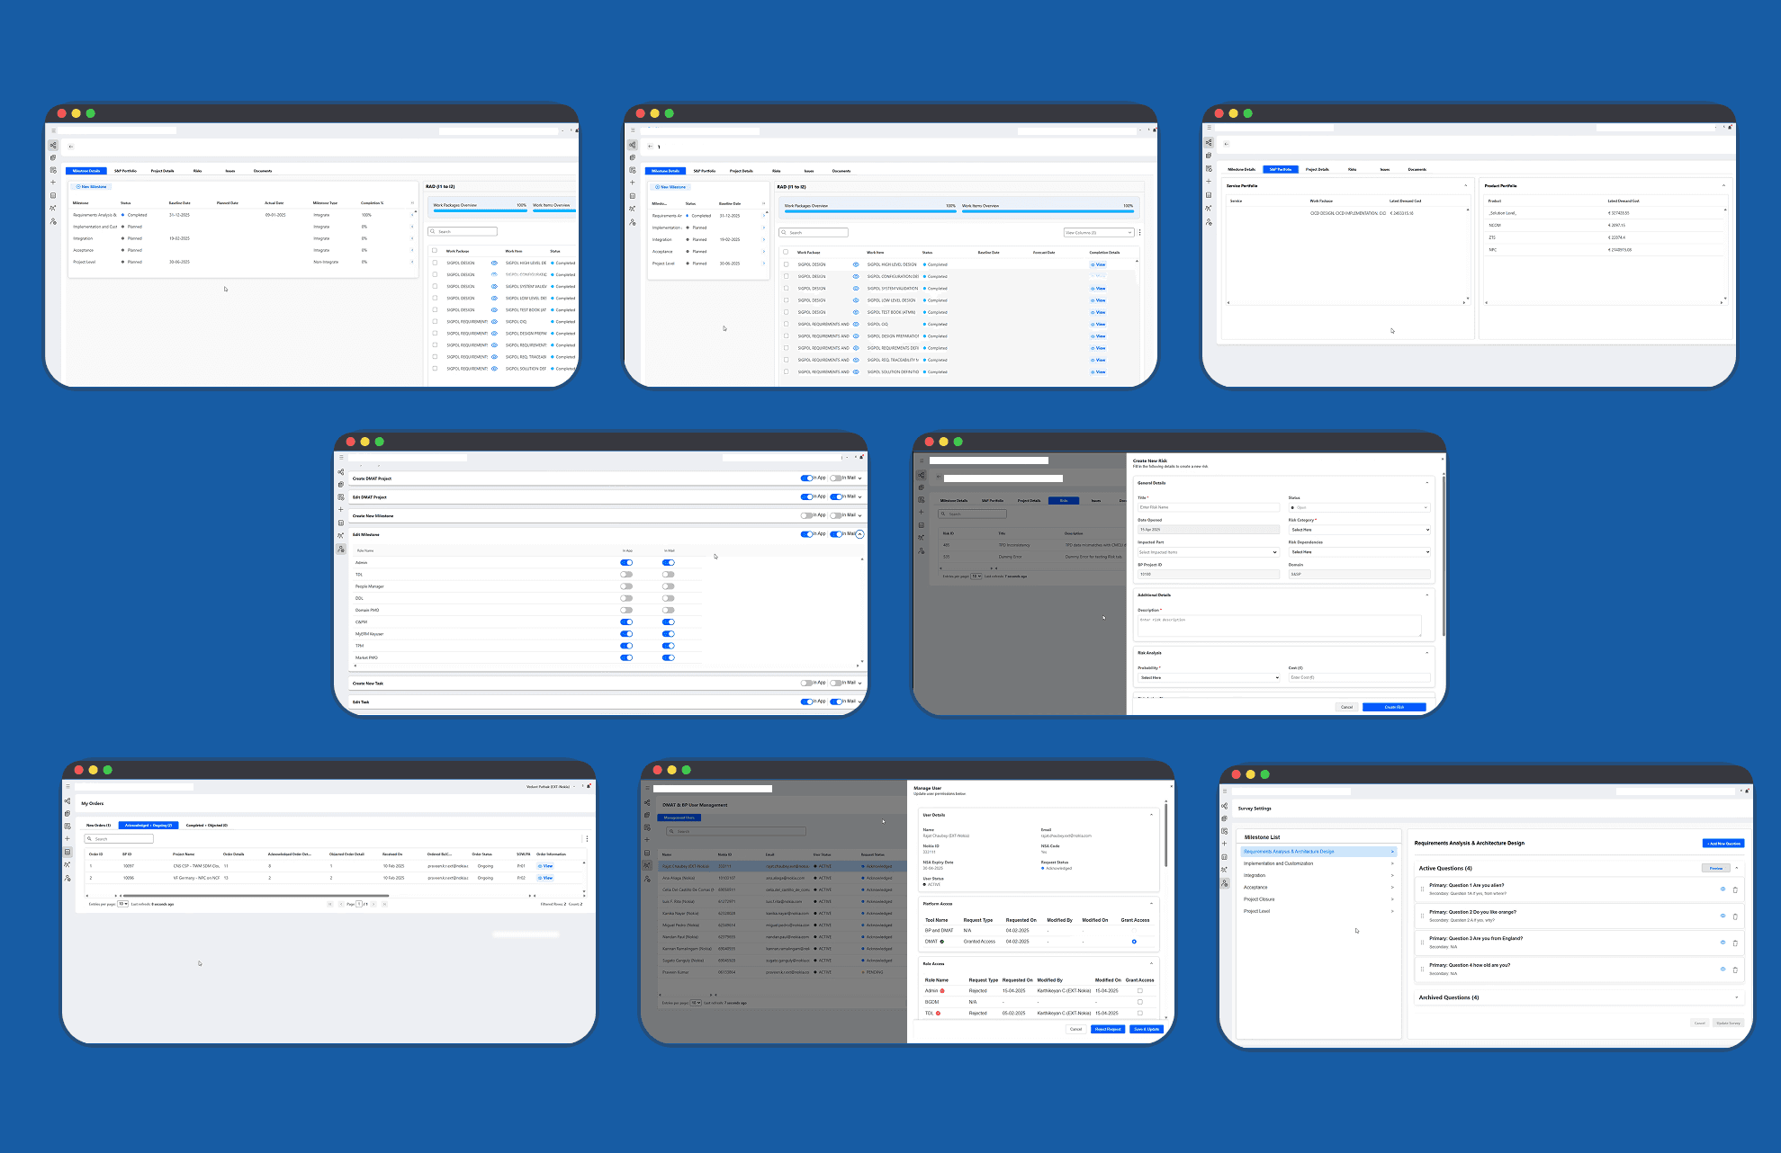Click Add New Question button

(1723, 844)
